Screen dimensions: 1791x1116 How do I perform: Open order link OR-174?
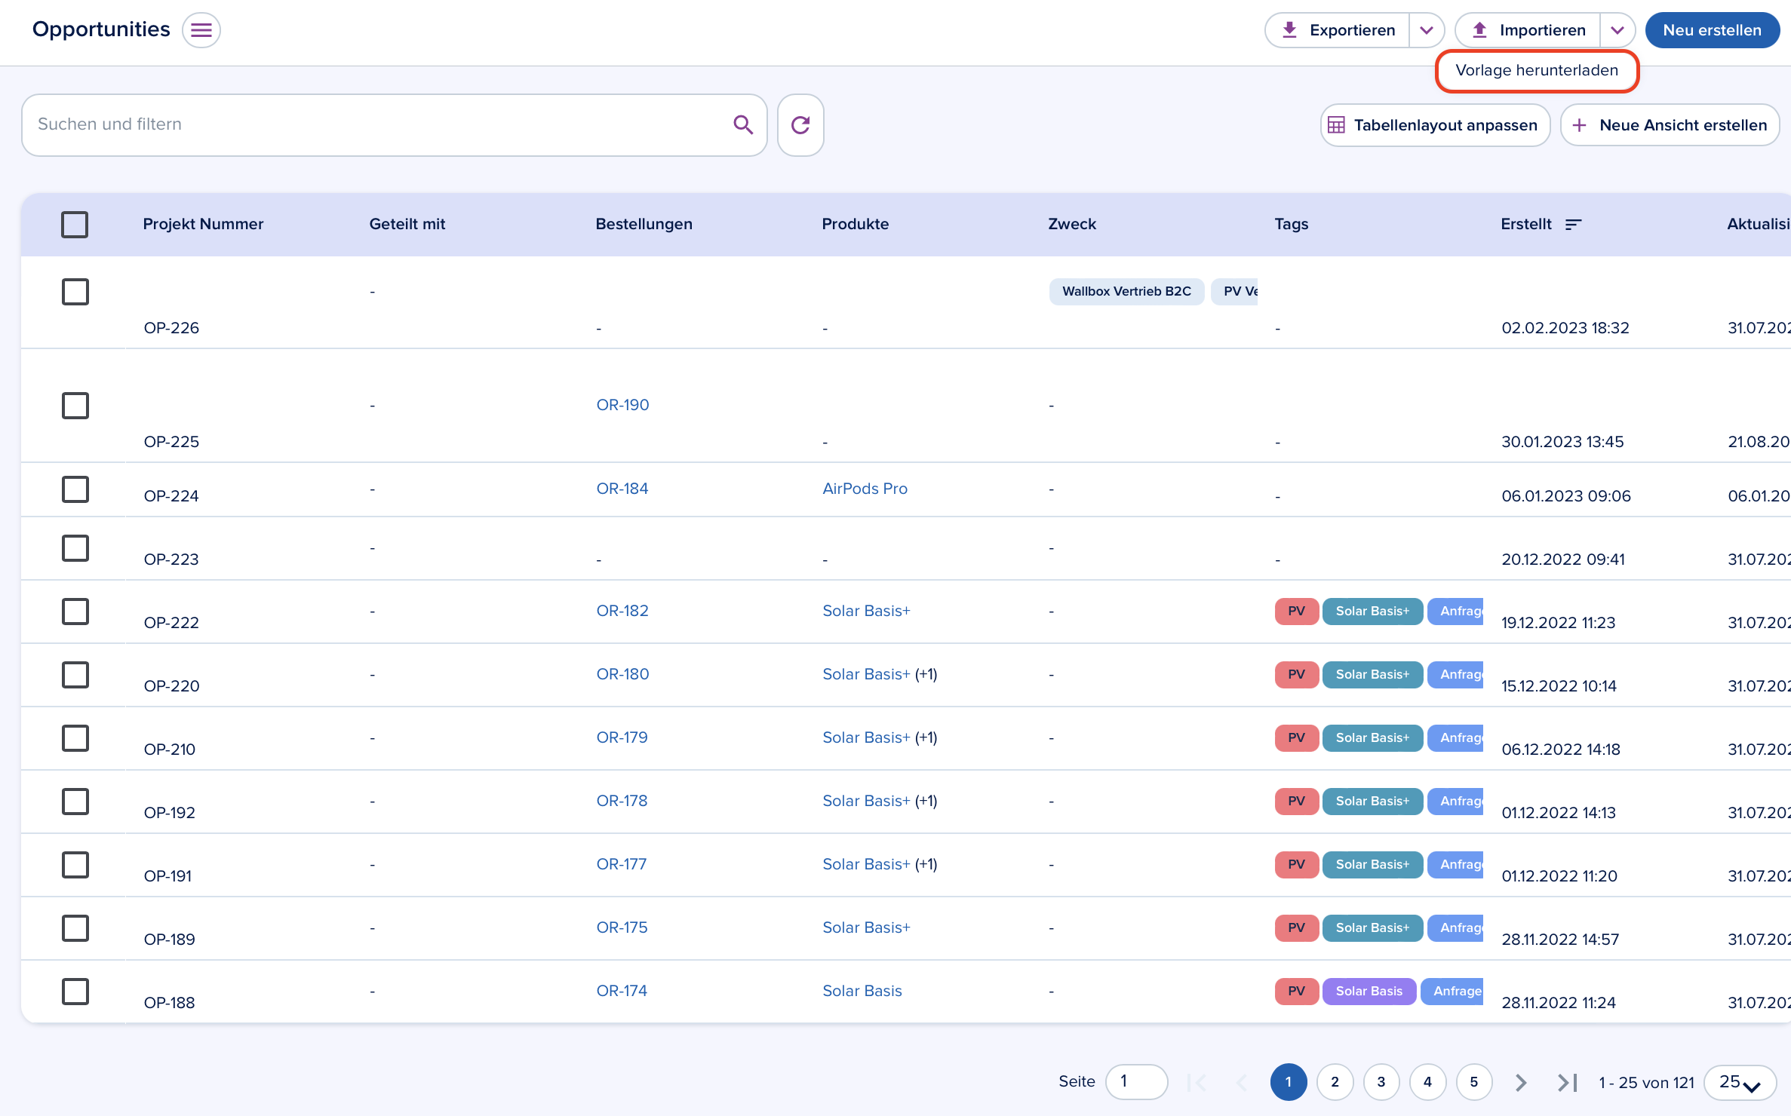(622, 991)
